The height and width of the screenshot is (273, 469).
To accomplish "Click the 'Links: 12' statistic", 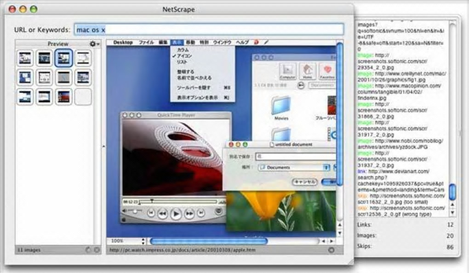I will click(405, 225).
